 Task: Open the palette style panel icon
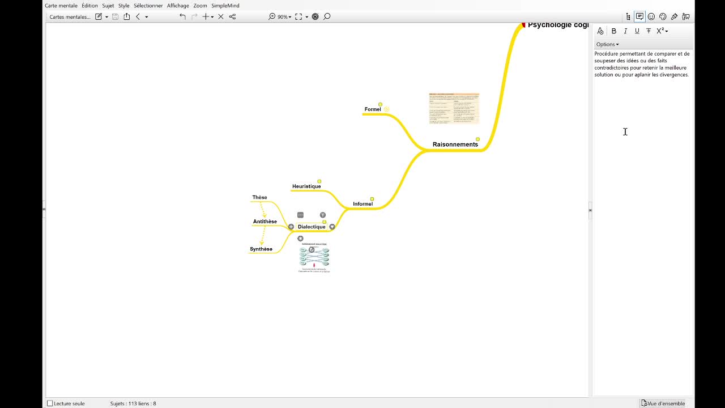coord(663,17)
